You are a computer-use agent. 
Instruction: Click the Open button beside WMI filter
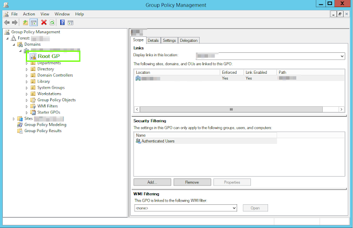click(x=255, y=208)
